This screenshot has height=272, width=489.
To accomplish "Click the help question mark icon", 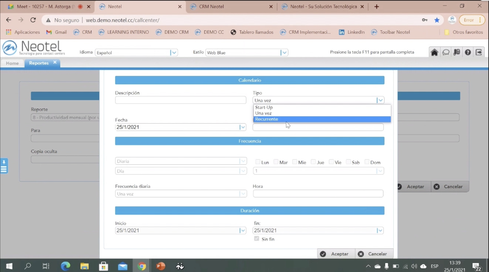I will [468, 52].
